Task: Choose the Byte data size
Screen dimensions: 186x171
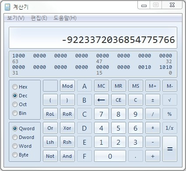Action: (20, 155)
